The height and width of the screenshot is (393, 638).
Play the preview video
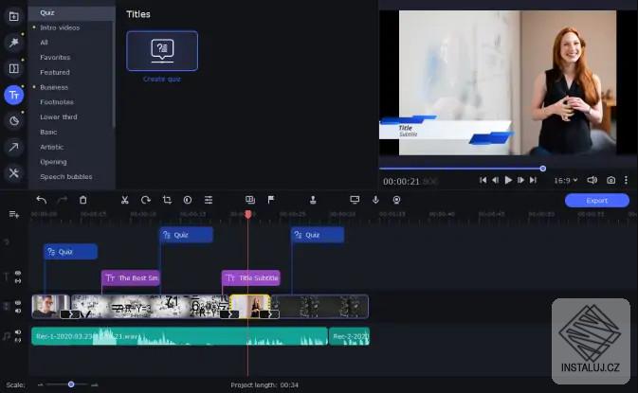click(508, 180)
